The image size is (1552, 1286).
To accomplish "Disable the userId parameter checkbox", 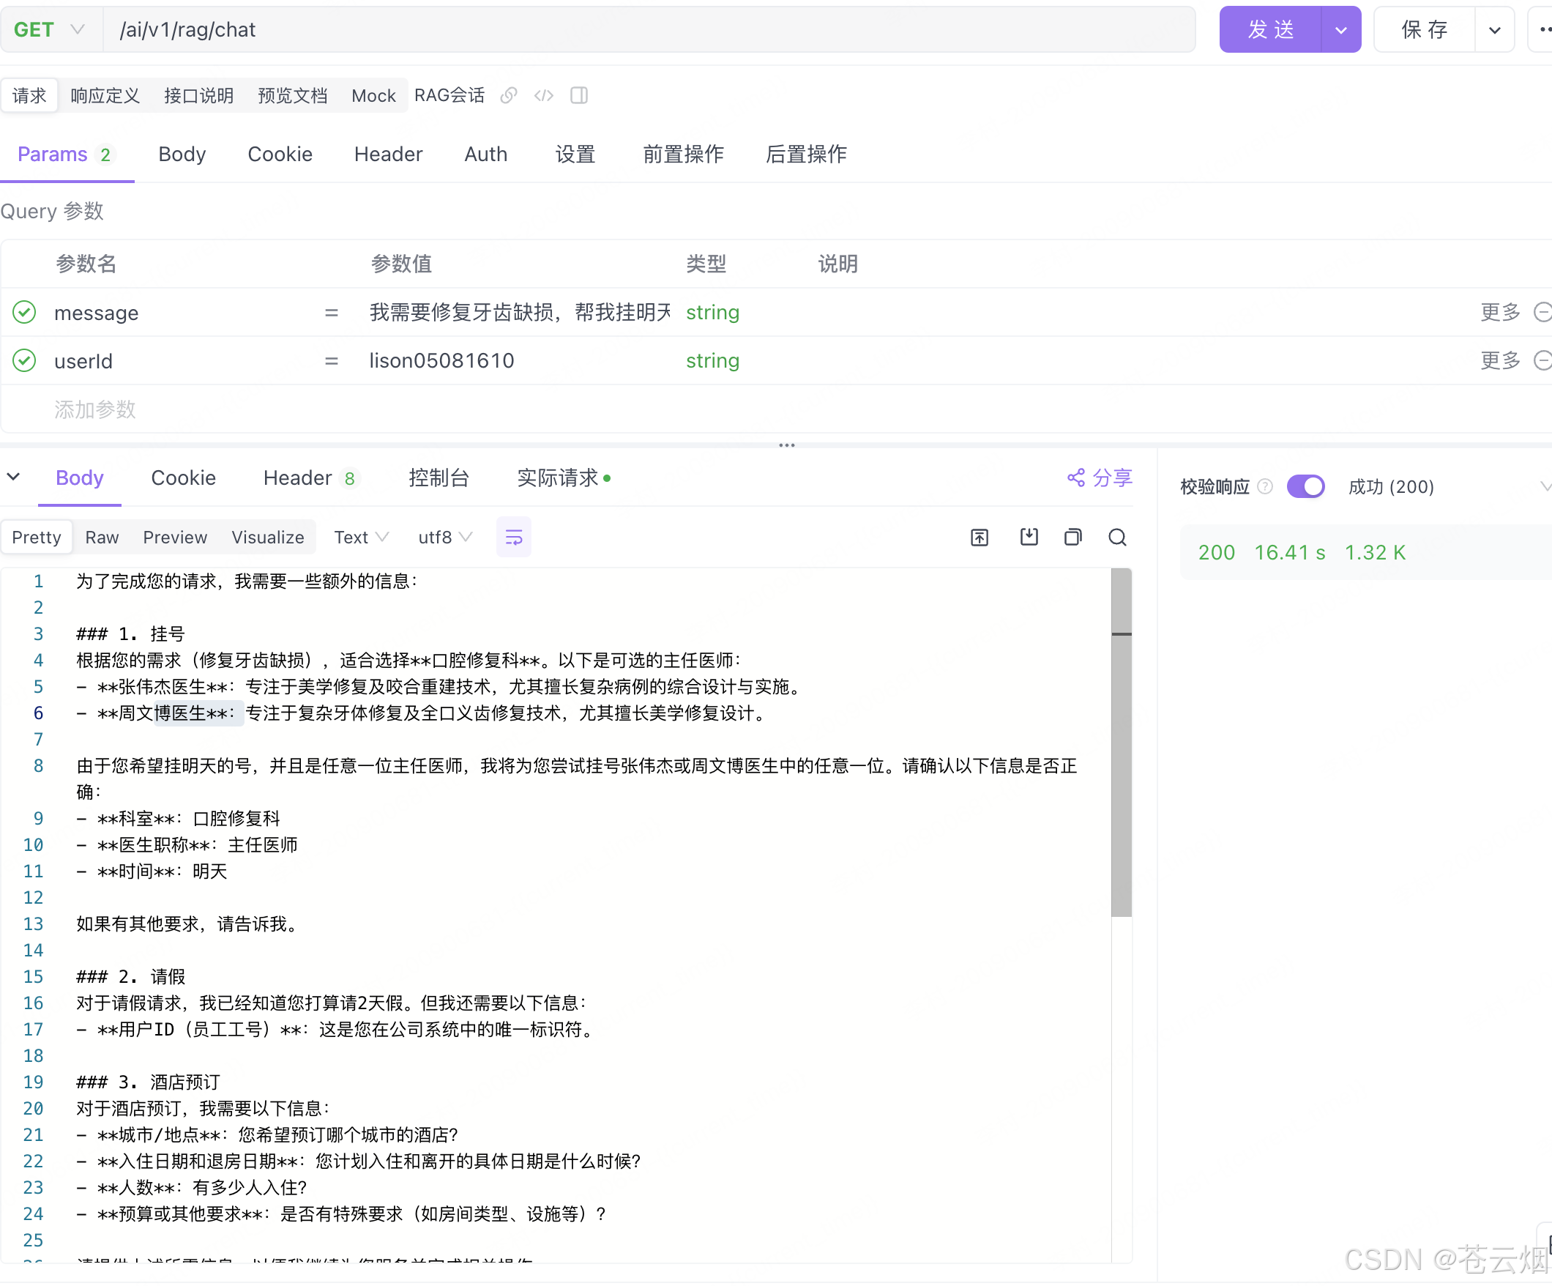I will click(x=24, y=361).
